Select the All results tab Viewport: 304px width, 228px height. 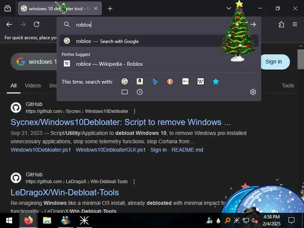coord(14,86)
